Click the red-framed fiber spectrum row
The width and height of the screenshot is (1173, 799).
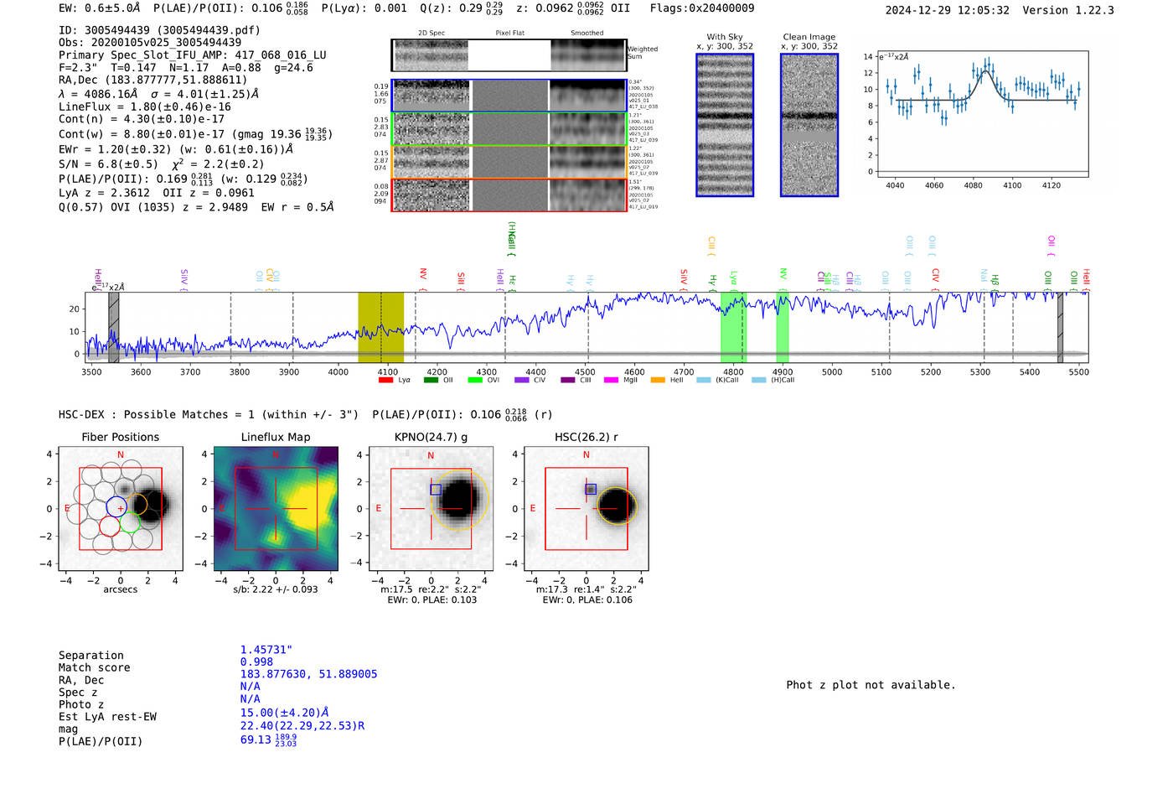[x=509, y=195]
